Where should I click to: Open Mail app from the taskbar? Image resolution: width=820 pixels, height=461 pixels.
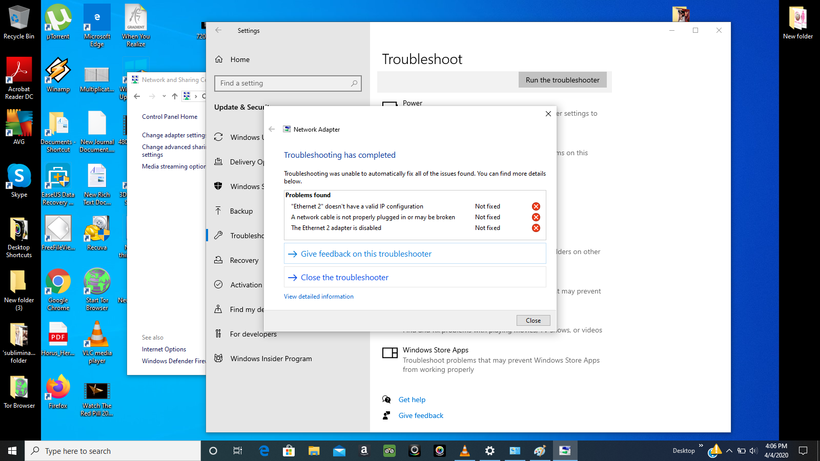point(339,451)
